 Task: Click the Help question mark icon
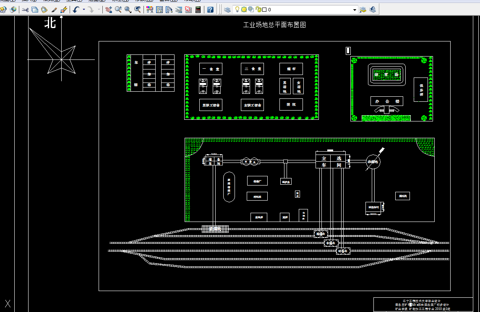pyautogui.click(x=210, y=10)
